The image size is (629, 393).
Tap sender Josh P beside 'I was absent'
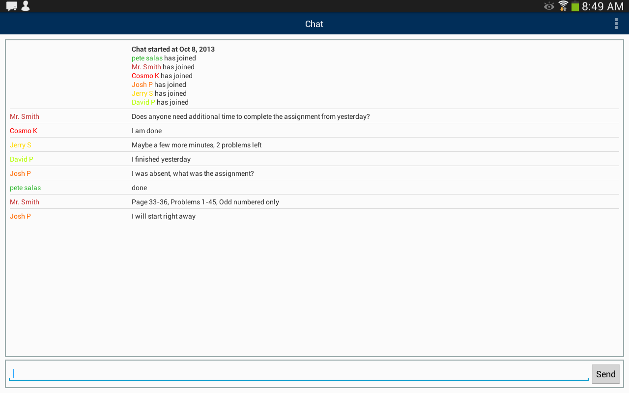click(20, 173)
